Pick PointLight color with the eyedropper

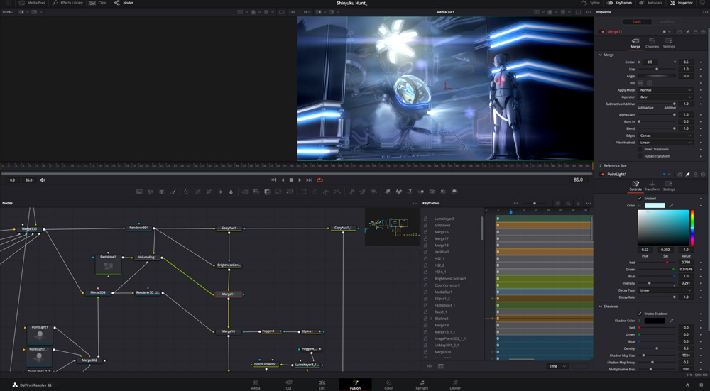[x=672, y=206]
